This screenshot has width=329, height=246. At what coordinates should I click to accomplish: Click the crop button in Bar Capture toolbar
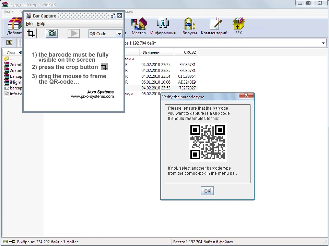point(31,34)
